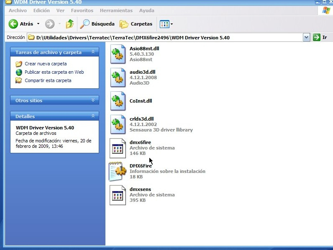Click WDM Driver Version 5.40 details title
The image size is (333, 250).
coord(45,128)
